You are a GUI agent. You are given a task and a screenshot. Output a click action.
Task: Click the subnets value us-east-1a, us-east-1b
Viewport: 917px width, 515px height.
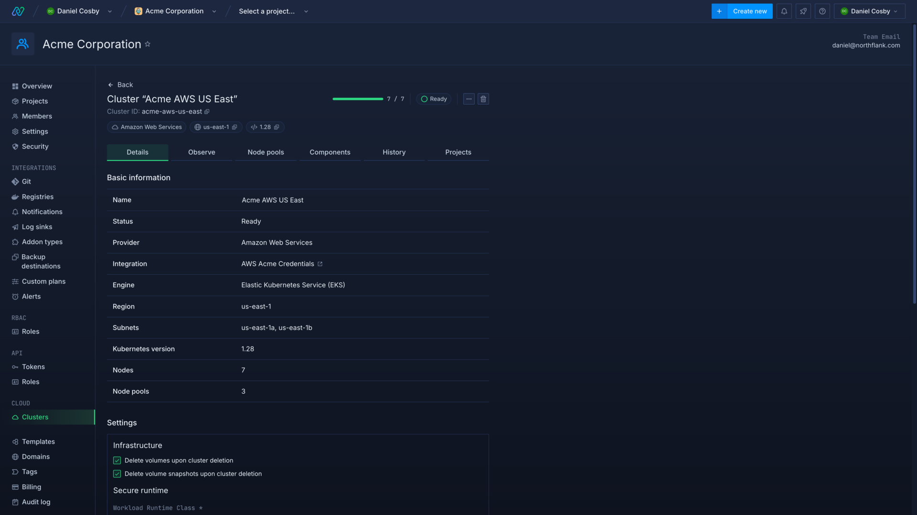(x=277, y=328)
